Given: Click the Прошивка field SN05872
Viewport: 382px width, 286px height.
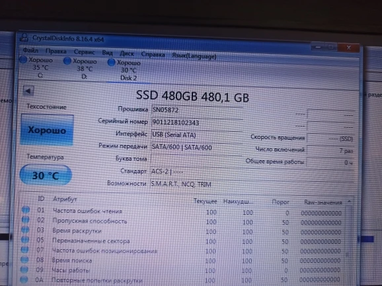Looking at the screenshot, I should pyautogui.click(x=197, y=110).
